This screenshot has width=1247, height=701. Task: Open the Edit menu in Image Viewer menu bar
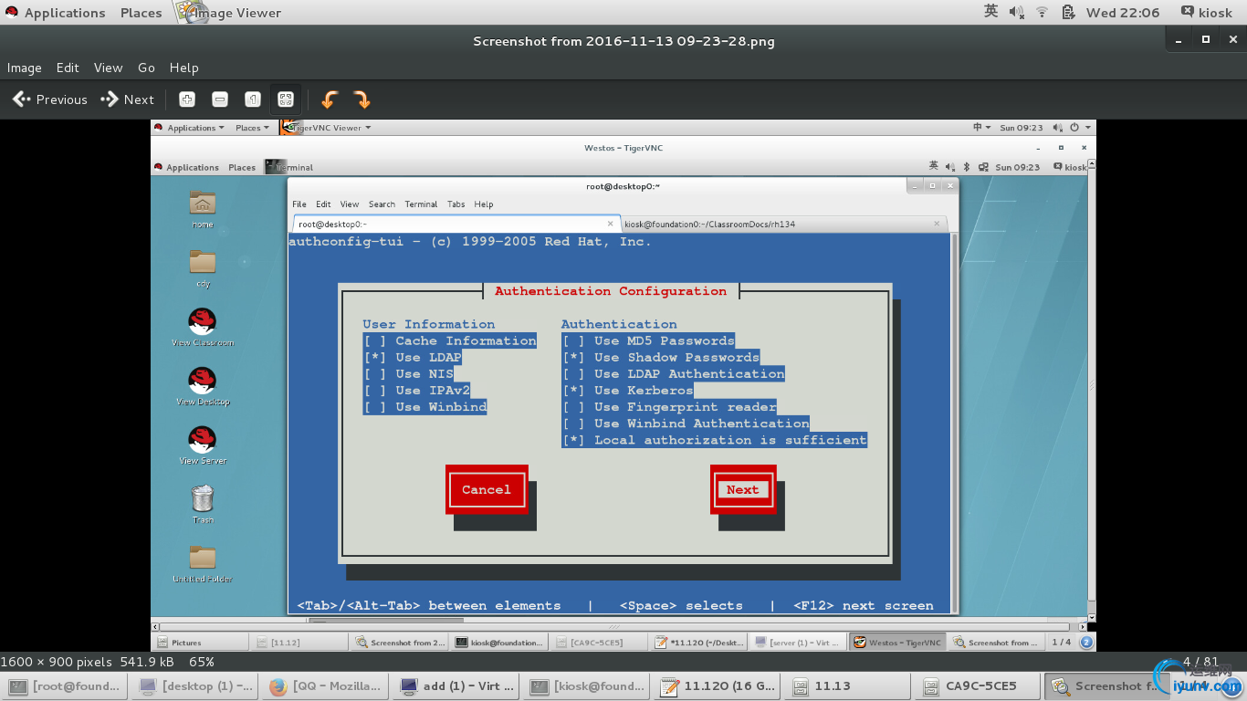68,68
